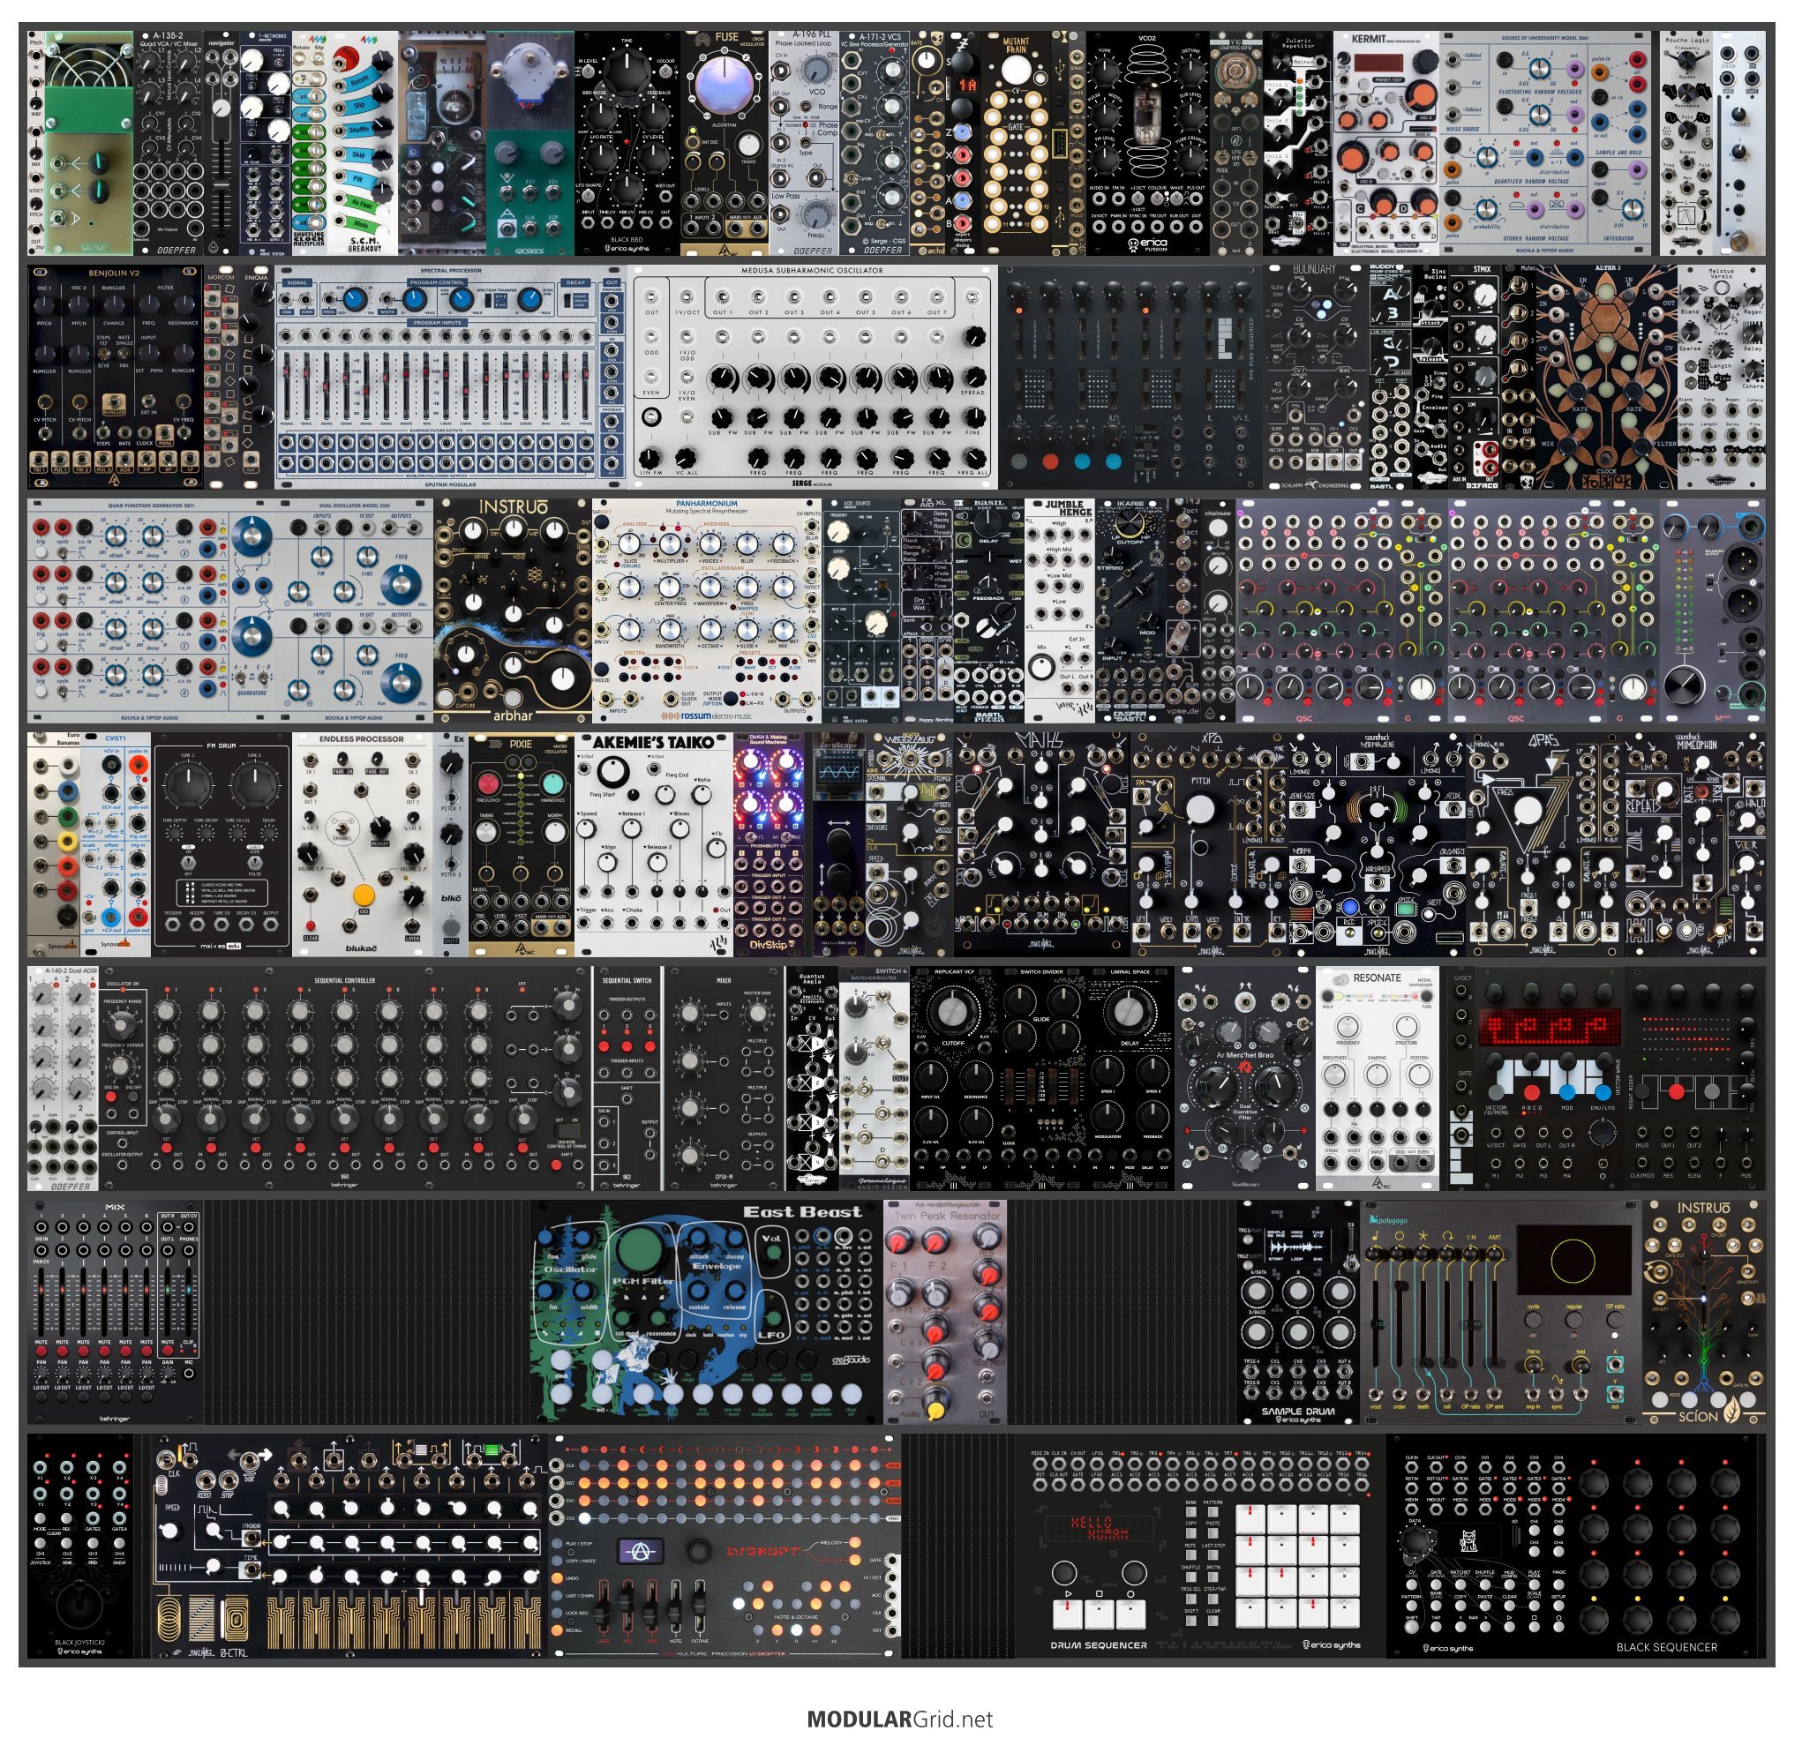The width and height of the screenshot is (1802, 1738).
Task: Open the A-140-2 Dual ADSR module
Action: coord(63,1078)
